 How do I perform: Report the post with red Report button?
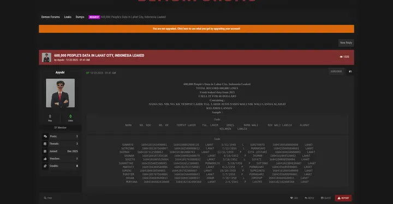point(343,198)
